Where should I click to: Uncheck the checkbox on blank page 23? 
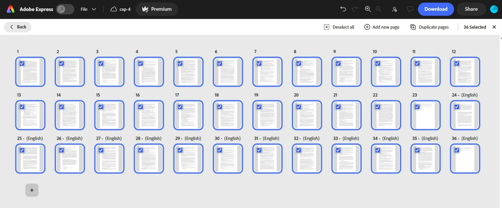tap(417, 107)
